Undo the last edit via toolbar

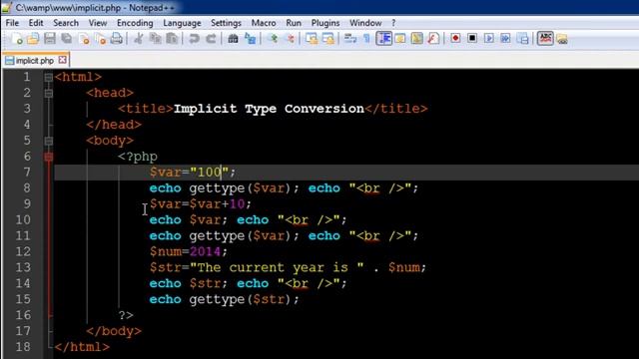(194, 39)
